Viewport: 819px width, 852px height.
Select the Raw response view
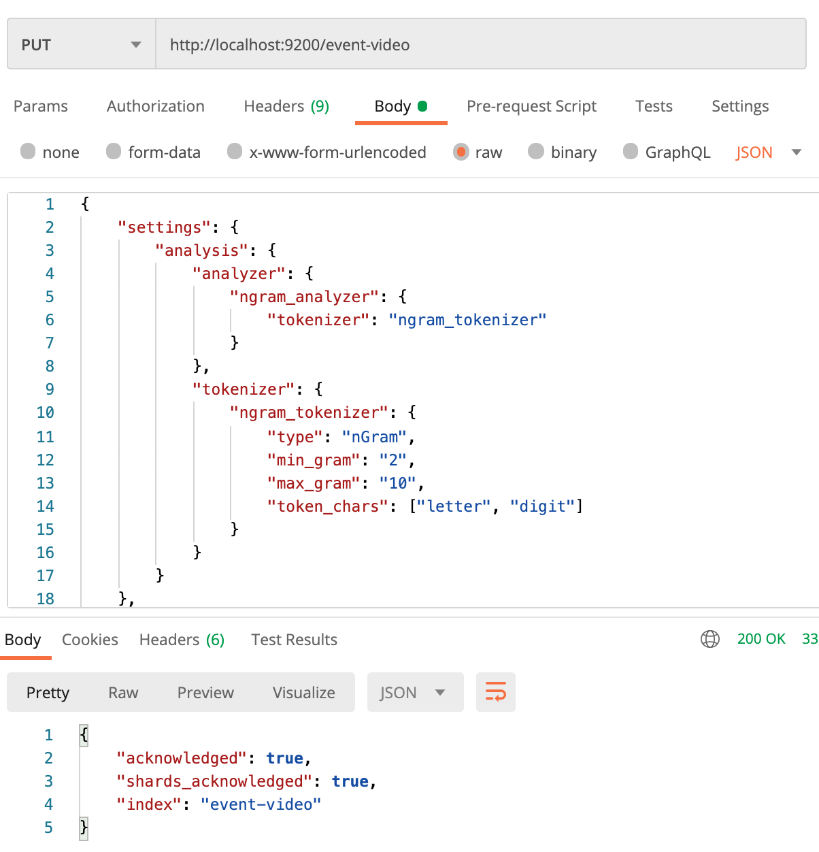(123, 693)
